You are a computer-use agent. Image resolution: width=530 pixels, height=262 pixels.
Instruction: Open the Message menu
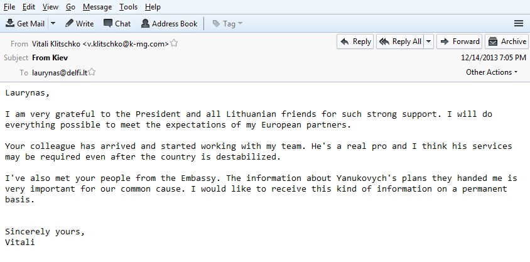click(x=97, y=7)
